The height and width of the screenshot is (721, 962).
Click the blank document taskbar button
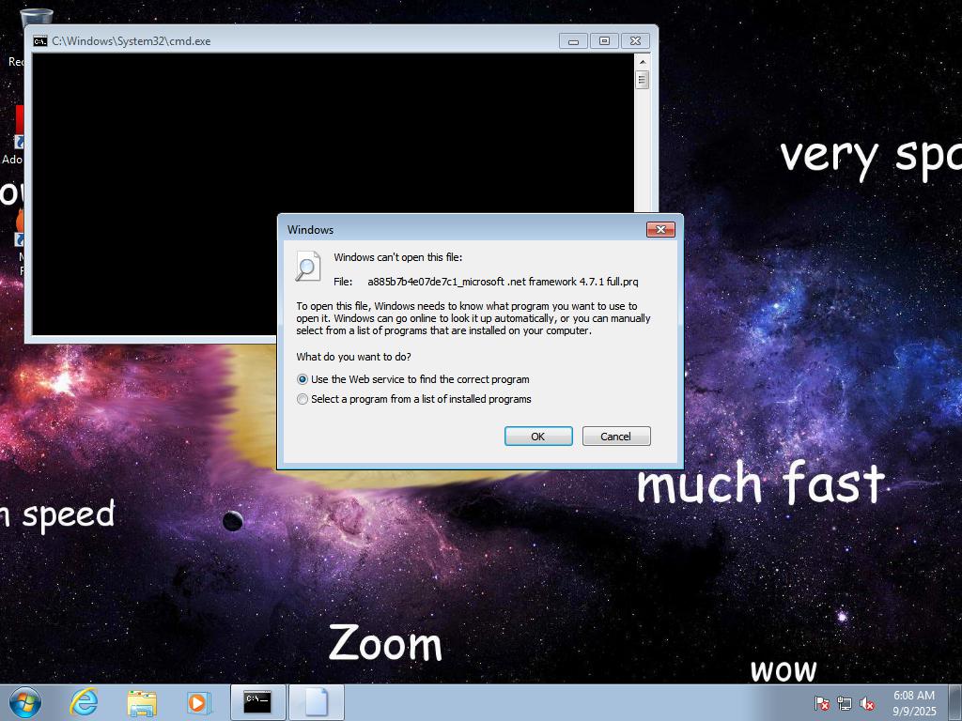316,702
